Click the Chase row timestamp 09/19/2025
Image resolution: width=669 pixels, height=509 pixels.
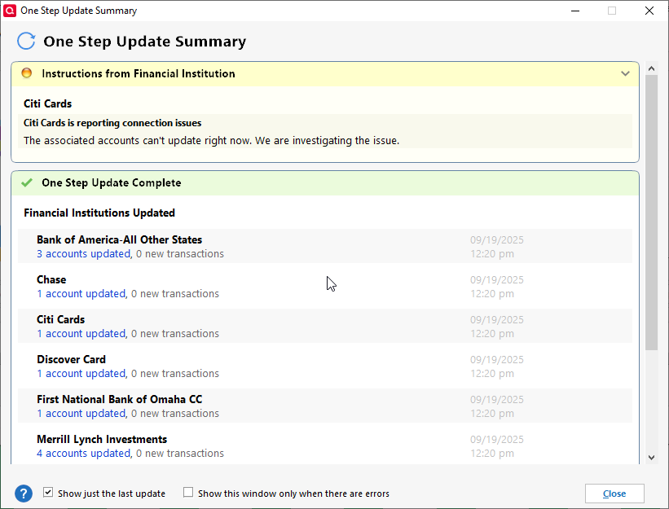(x=496, y=280)
